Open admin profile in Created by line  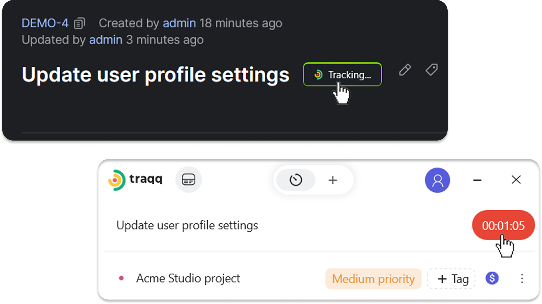click(179, 23)
